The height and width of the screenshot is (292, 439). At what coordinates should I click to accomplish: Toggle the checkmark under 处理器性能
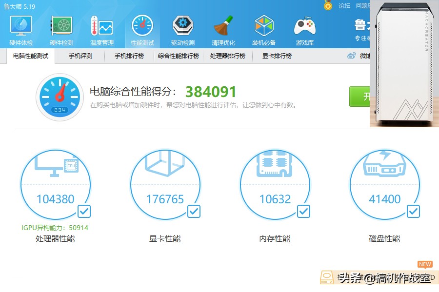pos(84,211)
